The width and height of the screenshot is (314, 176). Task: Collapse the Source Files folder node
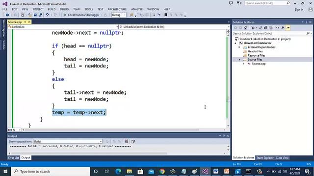[x=239, y=60]
